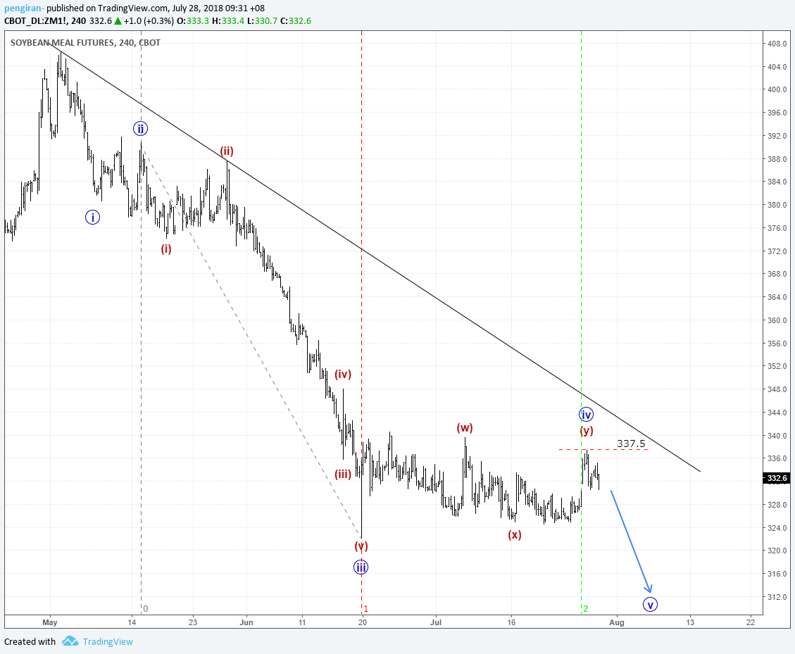
Task: Click the May date axis label
Action: tap(50, 622)
